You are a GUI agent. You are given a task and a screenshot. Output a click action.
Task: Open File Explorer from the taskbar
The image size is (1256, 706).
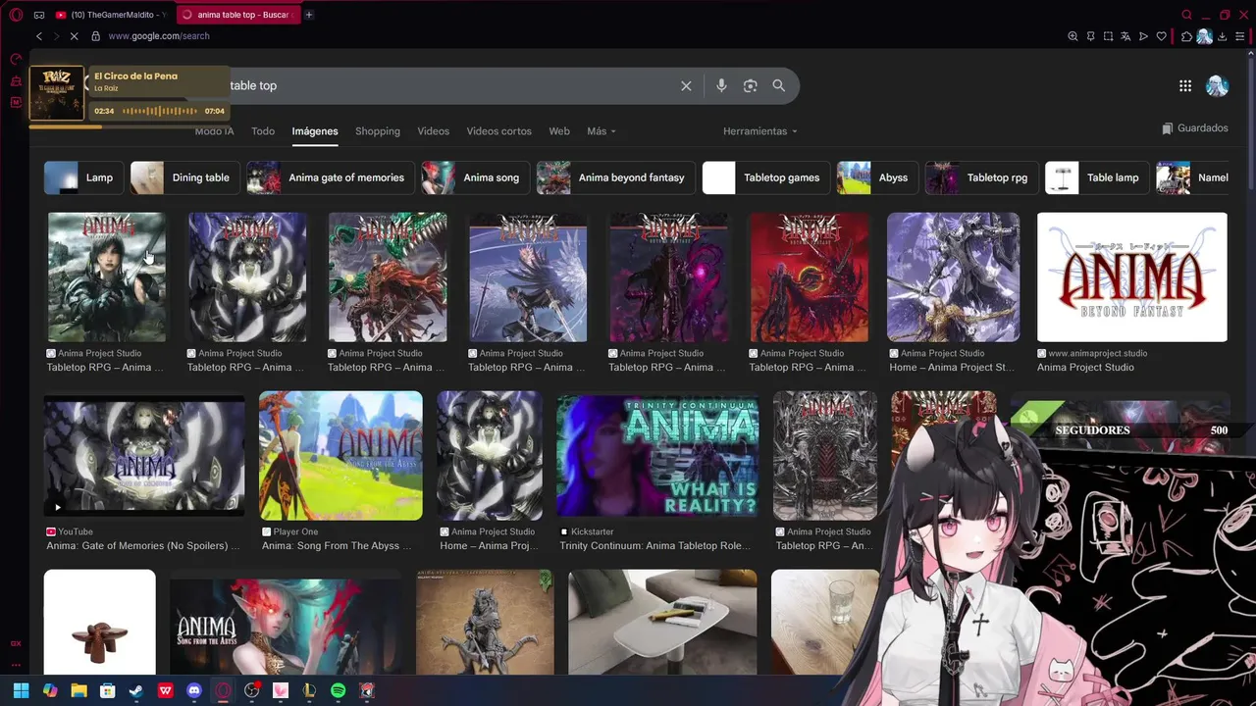click(78, 690)
